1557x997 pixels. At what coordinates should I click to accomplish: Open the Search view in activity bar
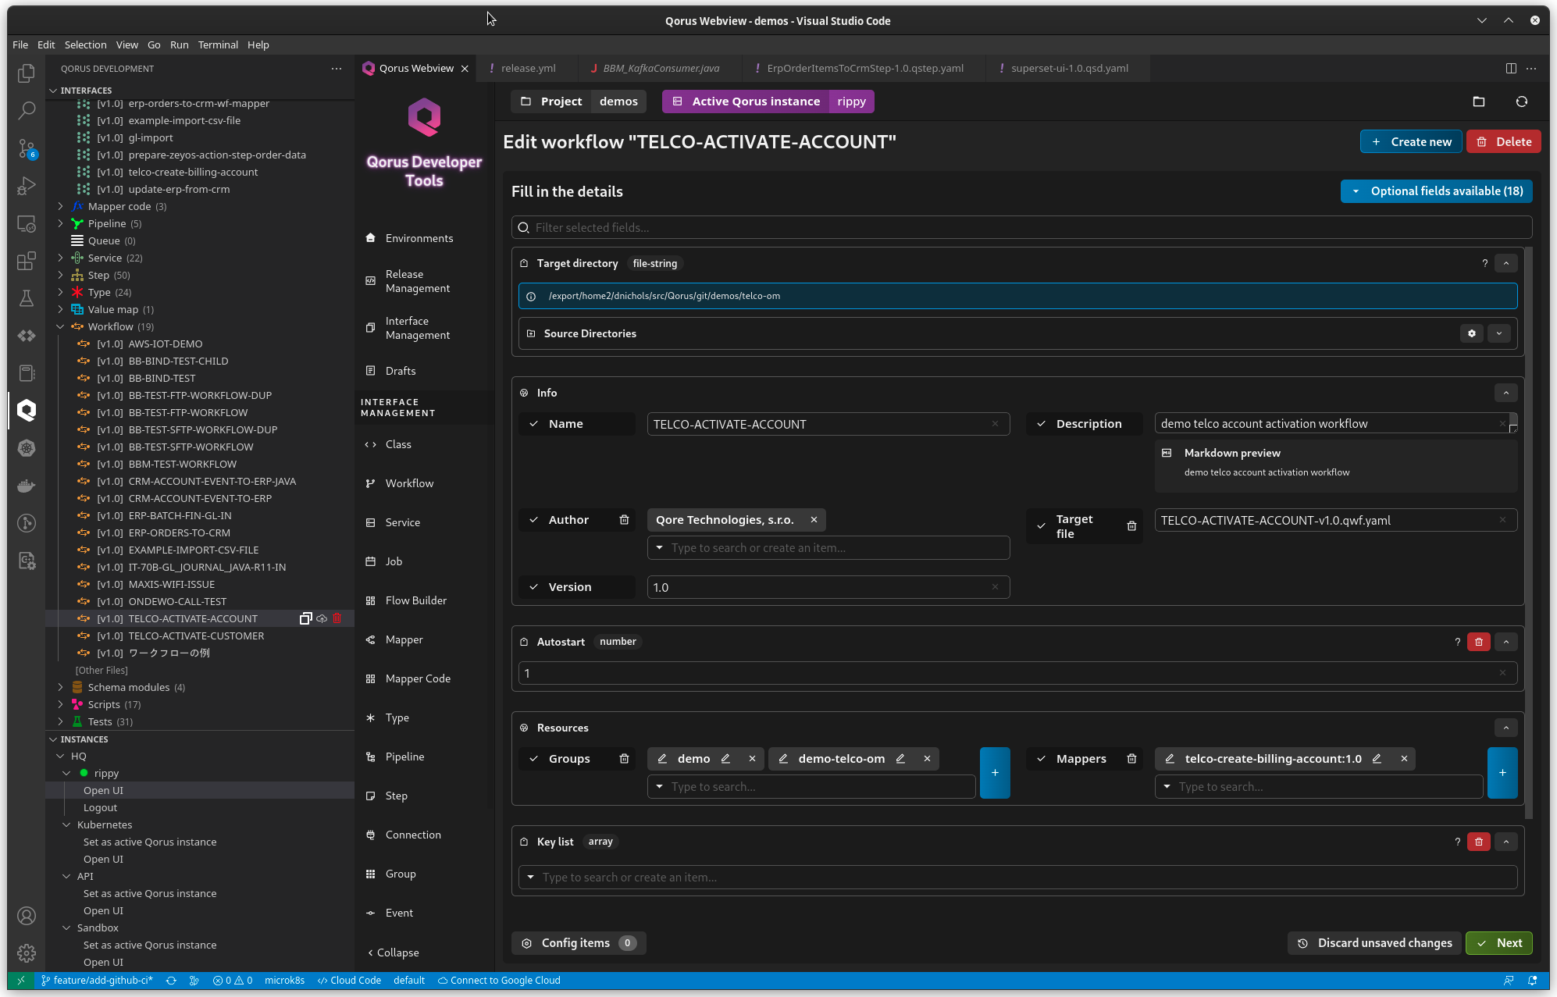tap(27, 110)
